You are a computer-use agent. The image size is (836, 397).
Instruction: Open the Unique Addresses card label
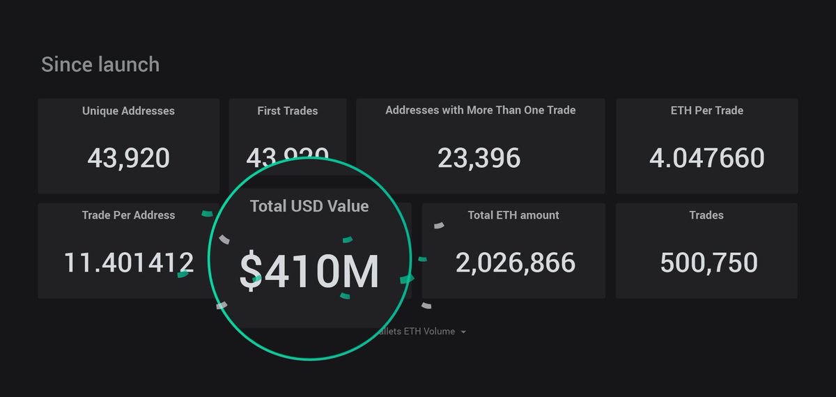tap(128, 111)
